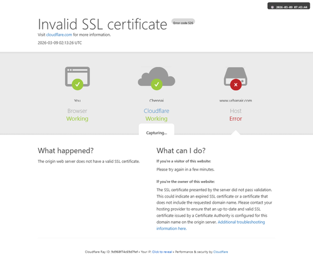Click the gray Host label above Error
Image resolution: width=313 pixels, height=262 pixels.
click(x=235, y=111)
